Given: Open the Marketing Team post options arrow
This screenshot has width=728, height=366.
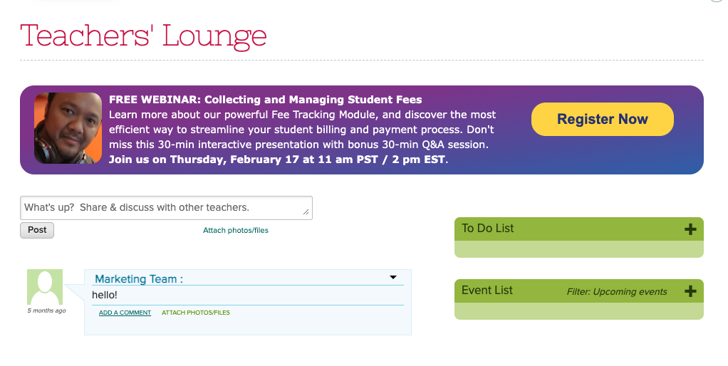Looking at the screenshot, I should click(392, 277).
